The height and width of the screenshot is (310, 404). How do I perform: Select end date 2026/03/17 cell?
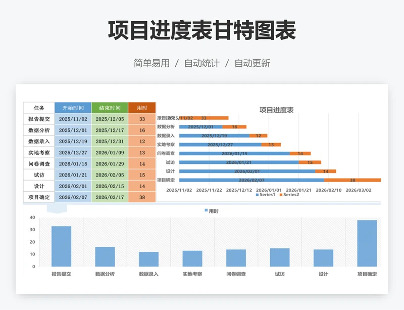click(110, 197)
